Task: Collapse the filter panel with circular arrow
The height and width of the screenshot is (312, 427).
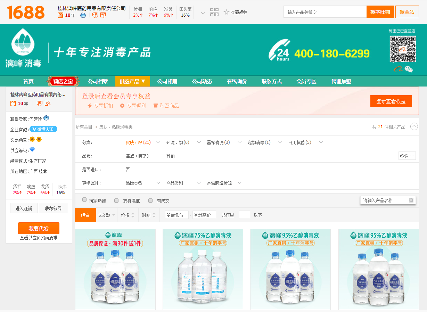Action: point(414,126)
